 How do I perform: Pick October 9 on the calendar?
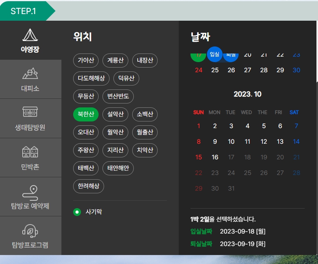(x=215, y=141)
